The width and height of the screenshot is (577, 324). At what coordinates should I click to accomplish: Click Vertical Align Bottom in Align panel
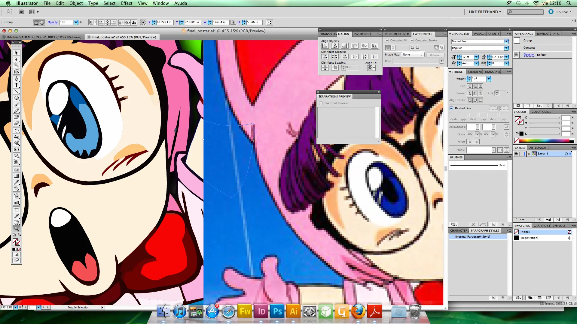tap(374, 46)
